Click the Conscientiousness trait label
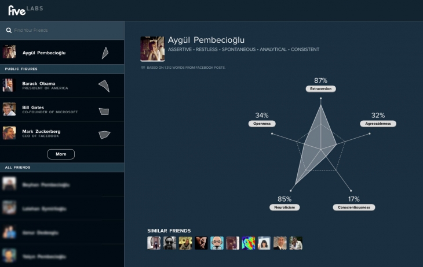This screenshot has height=267, width=423. click(x=353, y=207)
